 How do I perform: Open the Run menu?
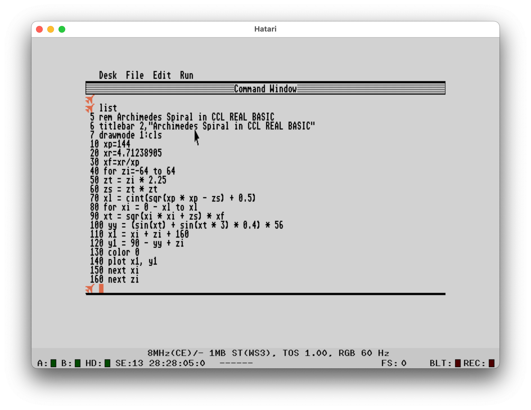(186, 75)
